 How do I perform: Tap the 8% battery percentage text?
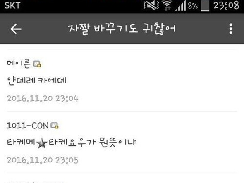point(193,6)
